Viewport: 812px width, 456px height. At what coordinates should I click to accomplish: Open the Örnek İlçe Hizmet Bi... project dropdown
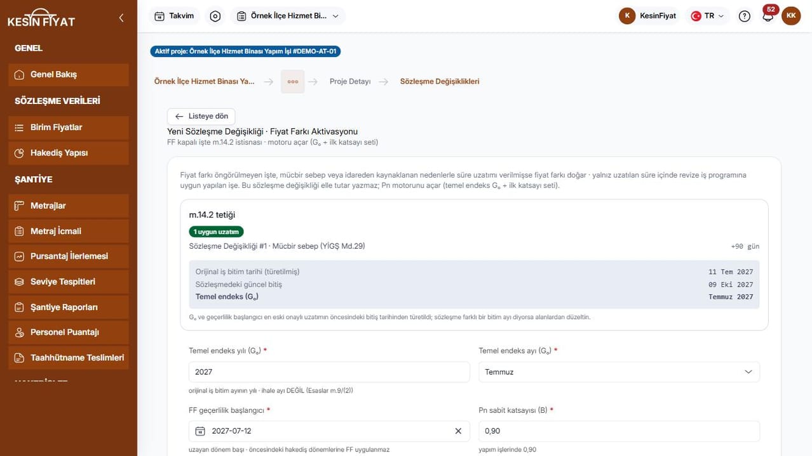coord(288,16)
